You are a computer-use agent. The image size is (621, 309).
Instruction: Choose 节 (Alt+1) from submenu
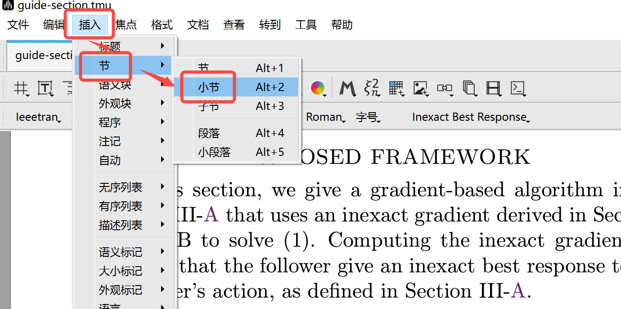[236, 68]
